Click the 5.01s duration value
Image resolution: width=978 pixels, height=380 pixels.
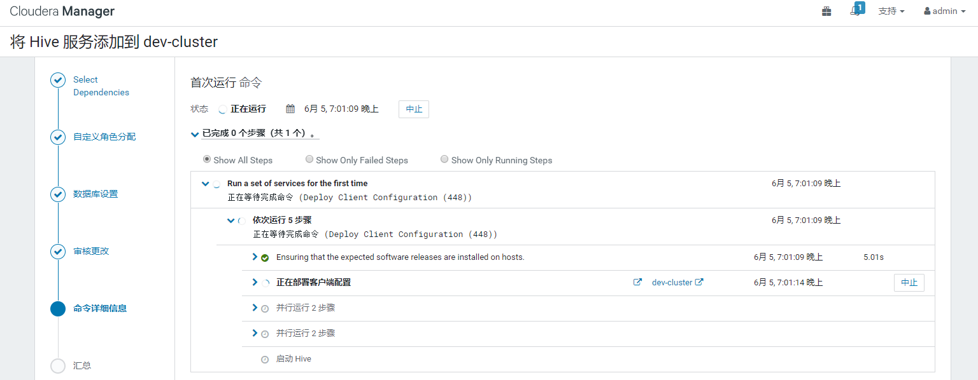click(x=874, y=257)
